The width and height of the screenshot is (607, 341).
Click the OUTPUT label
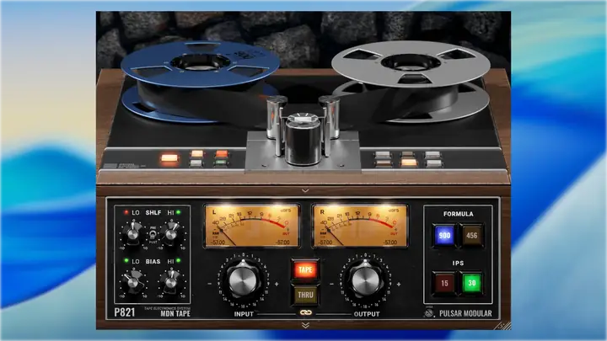click(x=367, y=314)
